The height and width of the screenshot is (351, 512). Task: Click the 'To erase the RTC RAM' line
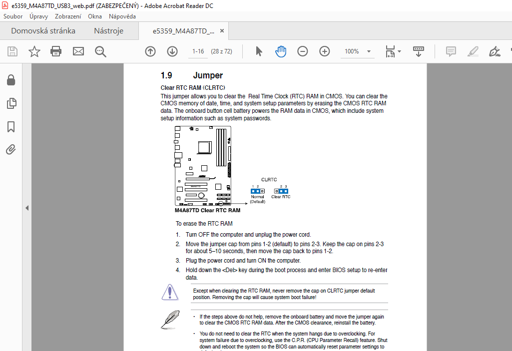point(204,224)
